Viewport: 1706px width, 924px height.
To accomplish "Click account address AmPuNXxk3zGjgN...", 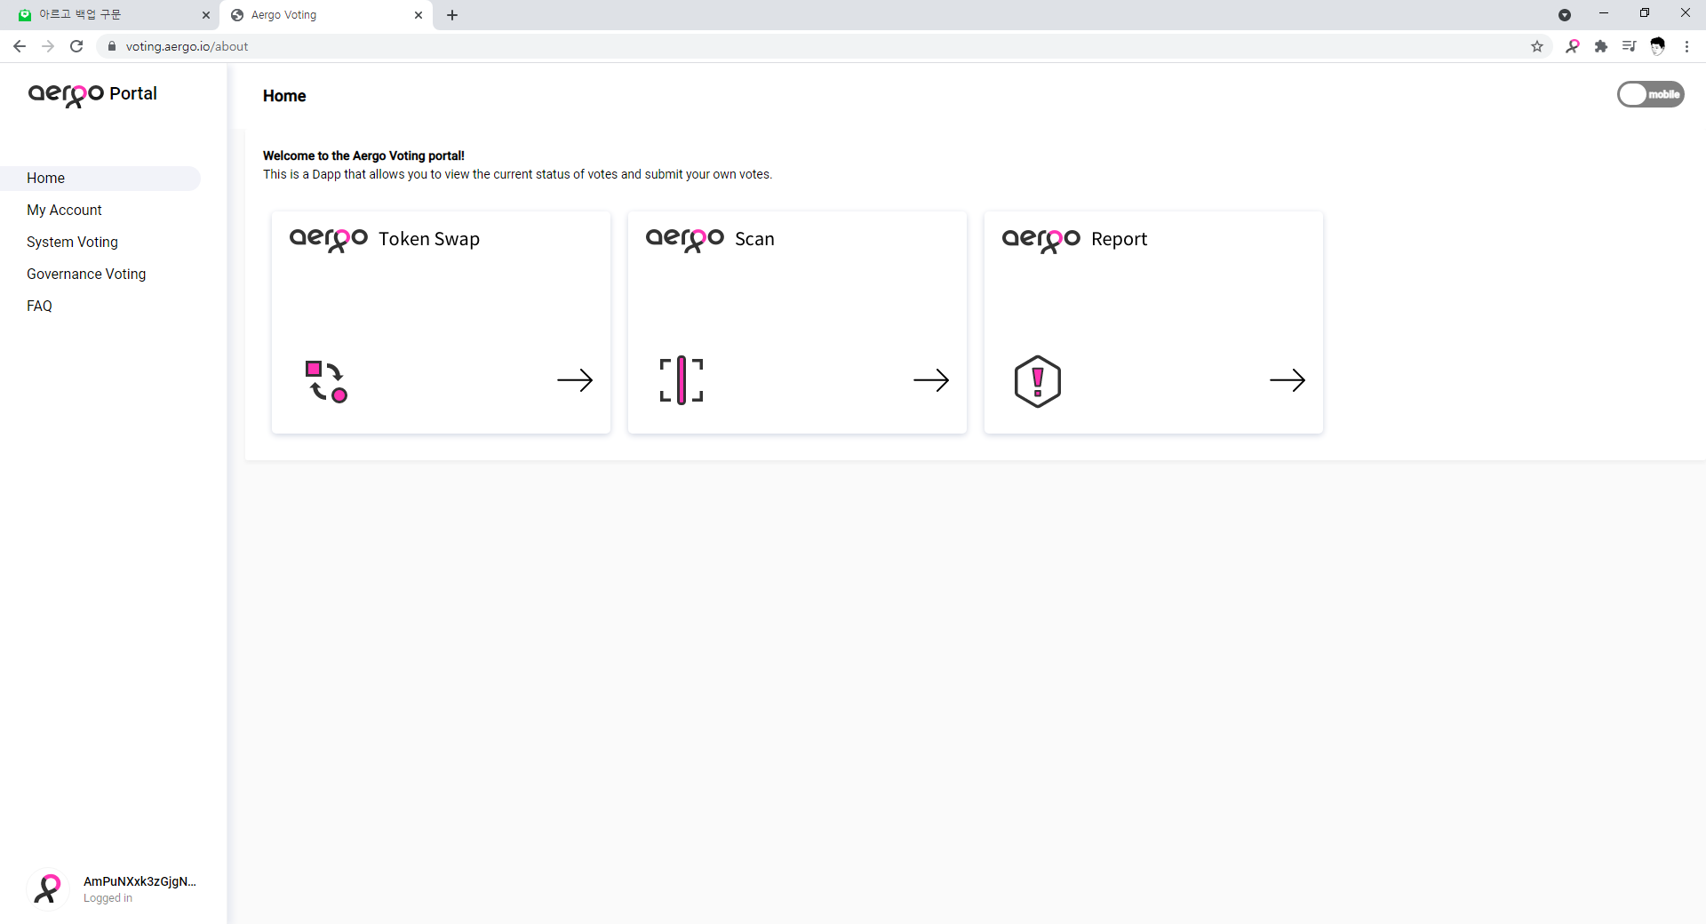I will (140, 881).
